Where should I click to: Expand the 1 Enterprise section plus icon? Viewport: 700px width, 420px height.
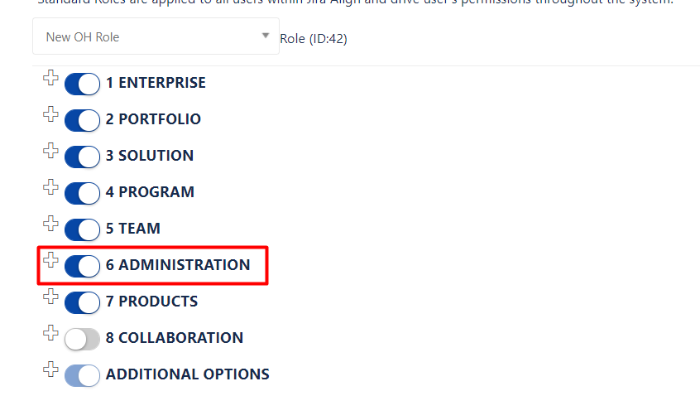(x=50, y=78)
